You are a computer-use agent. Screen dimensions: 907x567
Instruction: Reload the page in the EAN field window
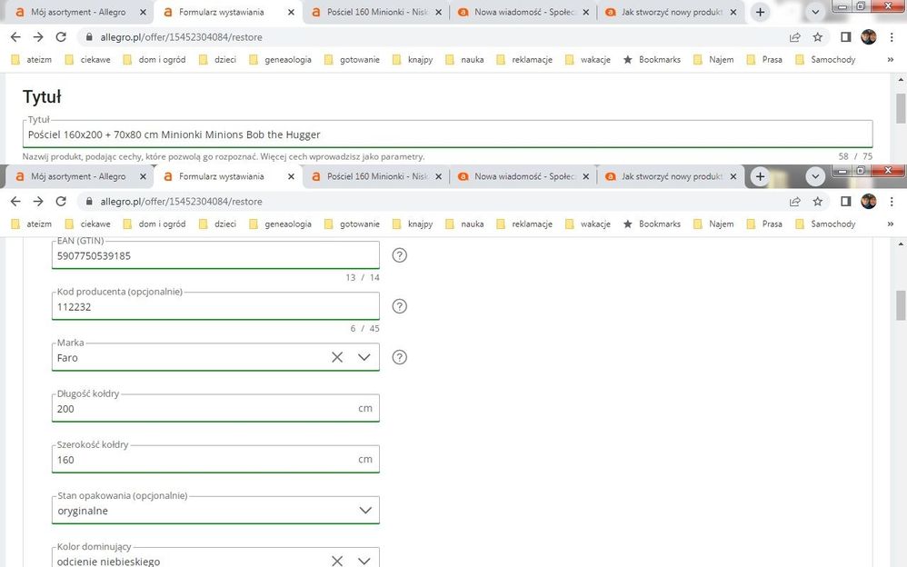point(61,202)
